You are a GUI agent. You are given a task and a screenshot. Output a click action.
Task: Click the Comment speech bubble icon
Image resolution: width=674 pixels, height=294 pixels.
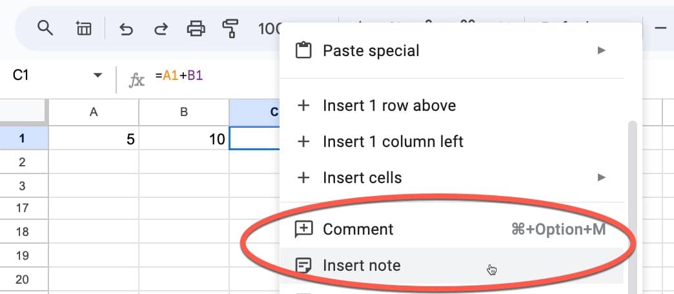click(x=303, y=229)
